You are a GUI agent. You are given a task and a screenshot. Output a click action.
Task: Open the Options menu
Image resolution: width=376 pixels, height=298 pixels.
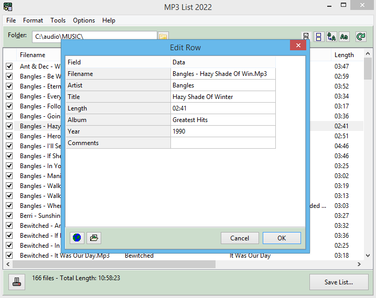pyautogui.click(x=84, y=20)
